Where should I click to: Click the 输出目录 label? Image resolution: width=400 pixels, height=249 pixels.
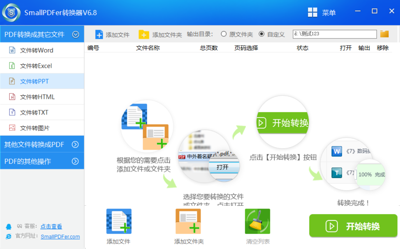(x=200, y=34)
